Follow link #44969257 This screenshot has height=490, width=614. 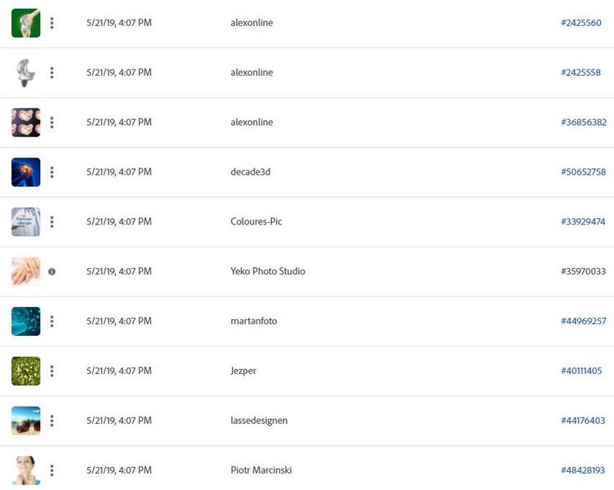584,321
